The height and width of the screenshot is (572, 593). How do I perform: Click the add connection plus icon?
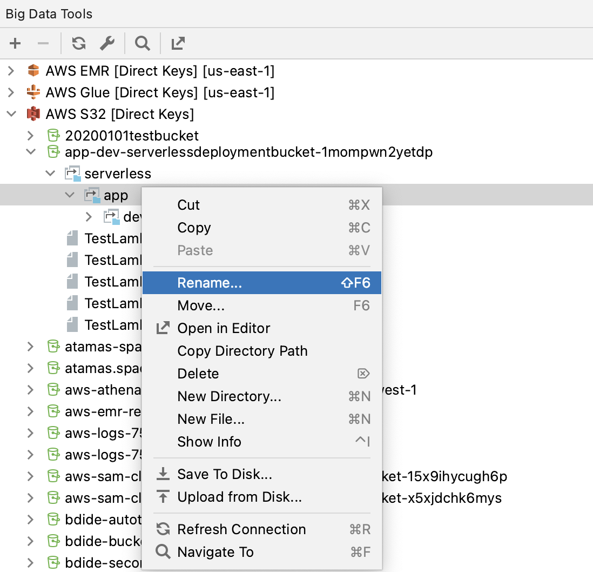tap(15, 43)
